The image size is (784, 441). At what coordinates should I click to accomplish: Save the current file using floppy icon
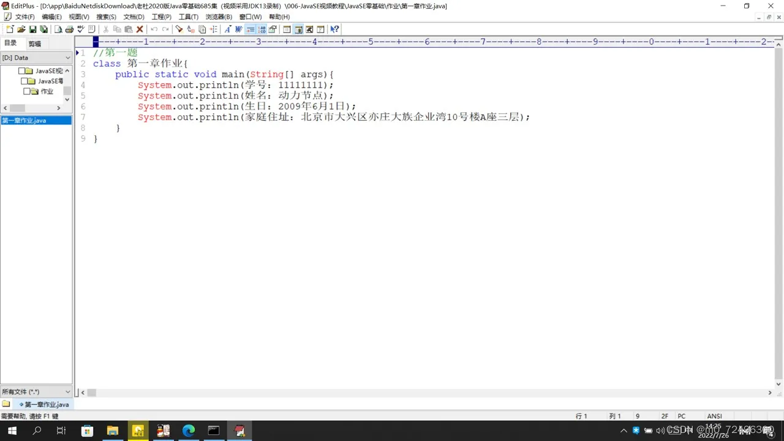(32, 29)
